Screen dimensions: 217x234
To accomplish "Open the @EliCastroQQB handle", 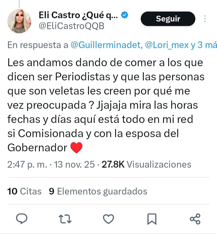I will (71, 26).
